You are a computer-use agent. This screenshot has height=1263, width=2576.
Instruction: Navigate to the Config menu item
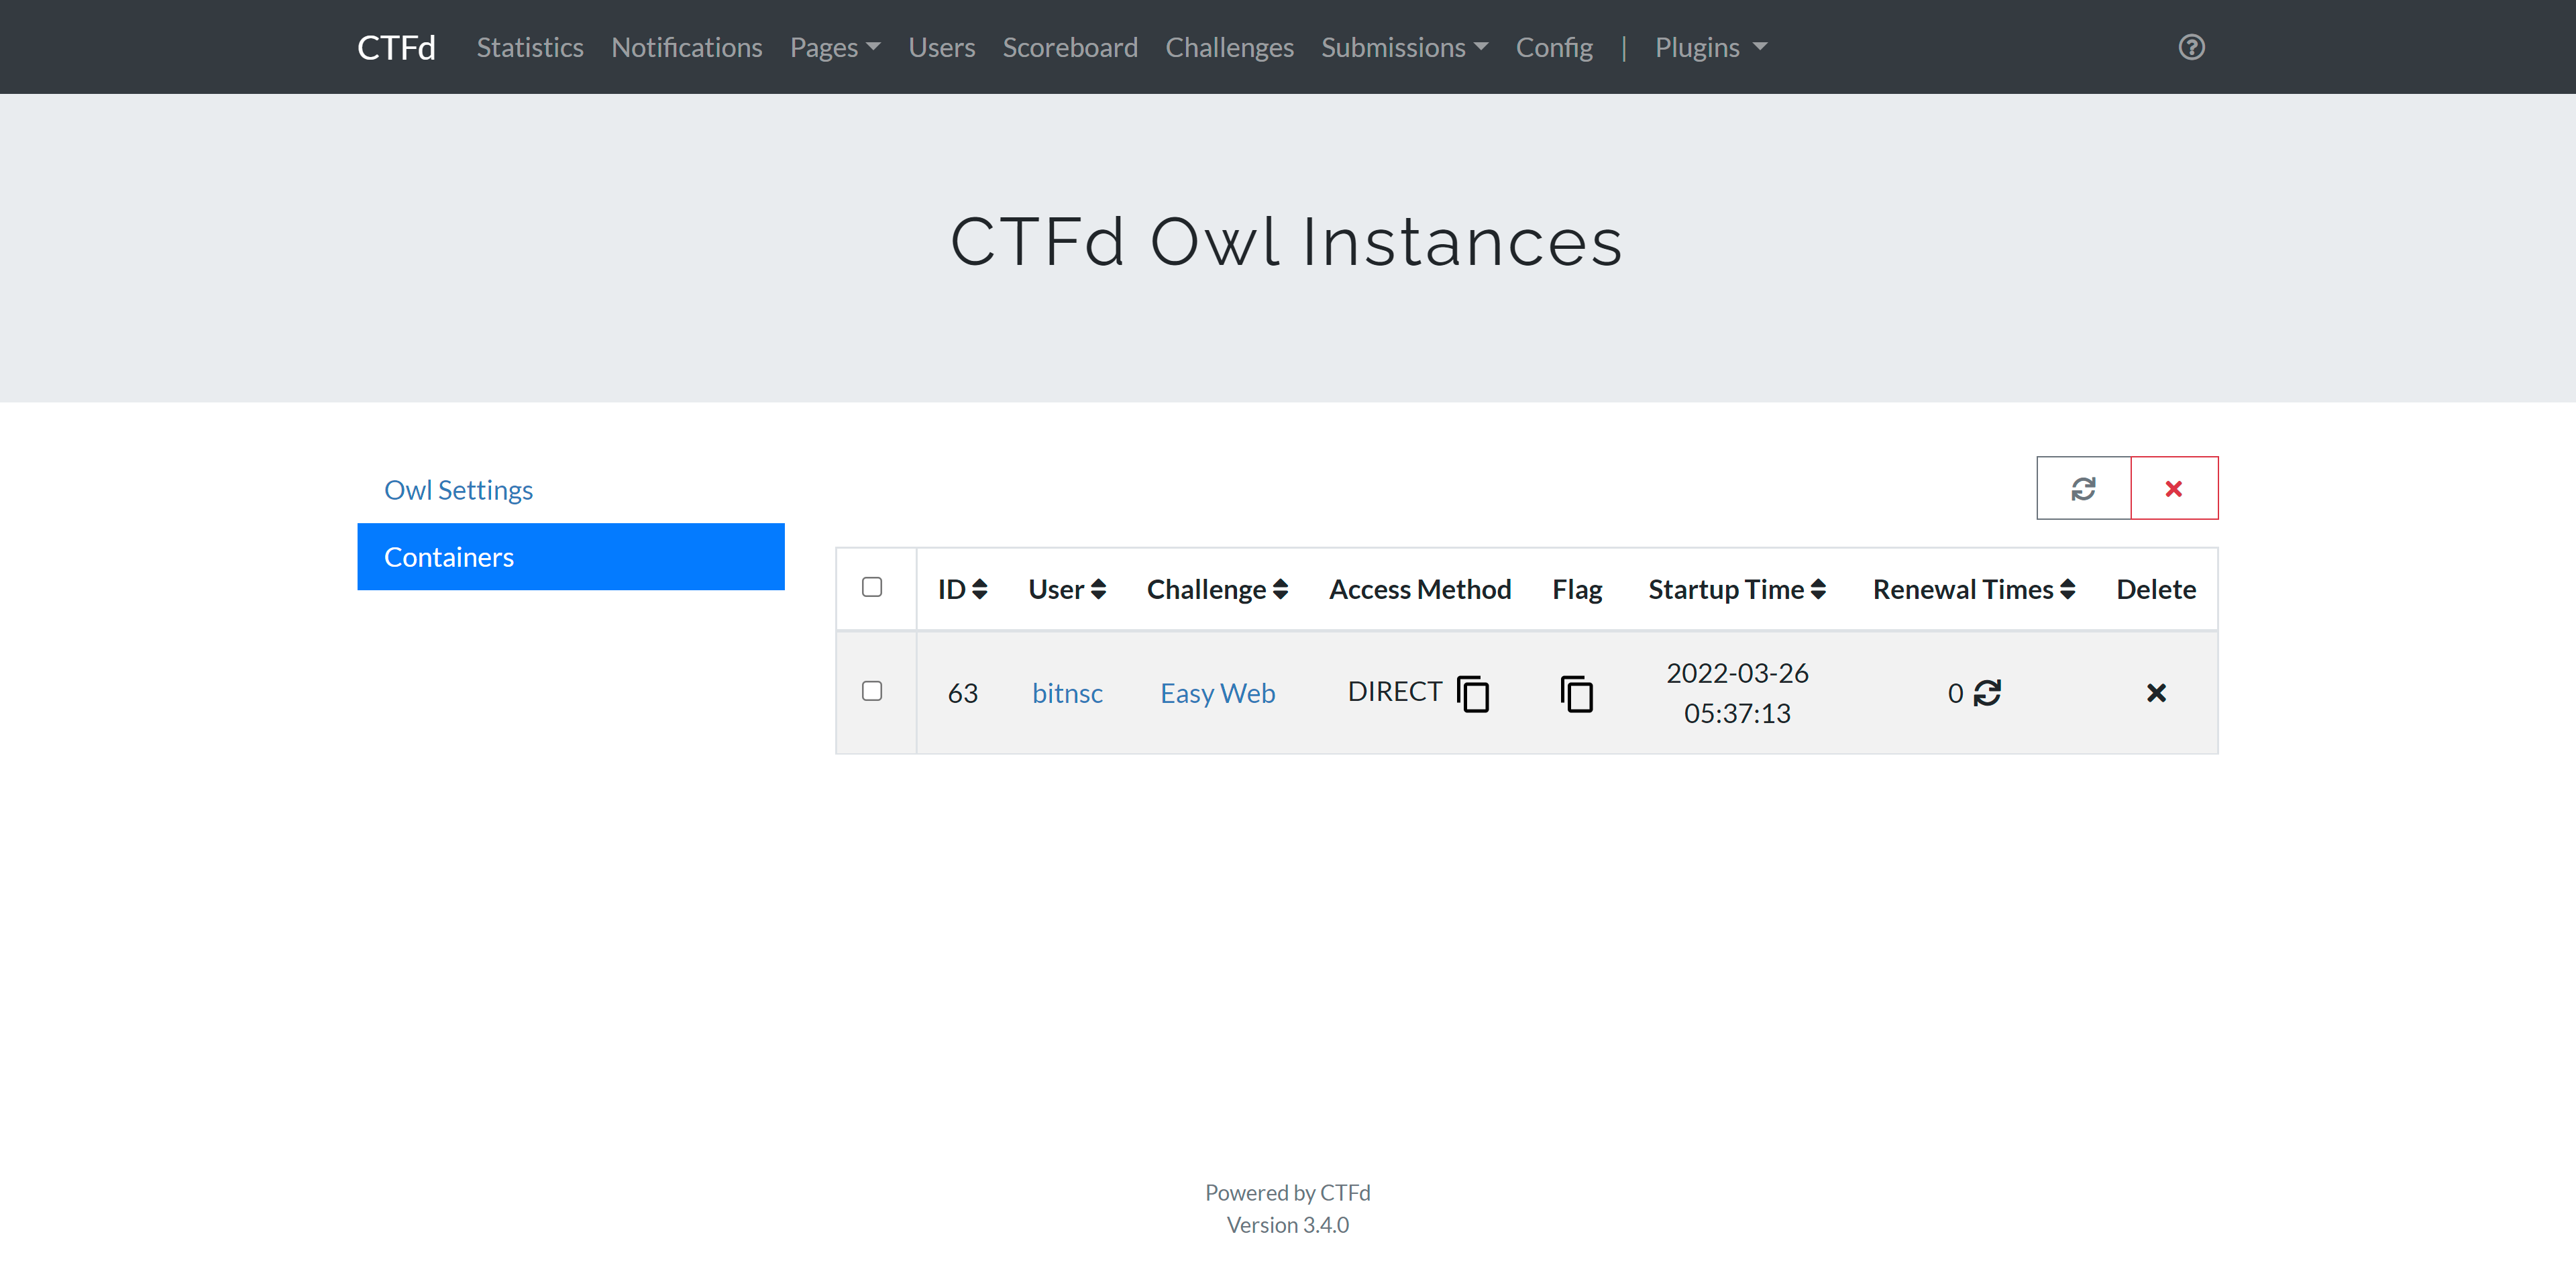(1552, 46)
